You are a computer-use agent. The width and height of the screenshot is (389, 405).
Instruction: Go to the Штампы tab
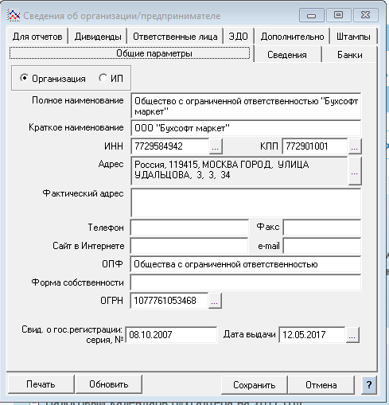point(353,37)
